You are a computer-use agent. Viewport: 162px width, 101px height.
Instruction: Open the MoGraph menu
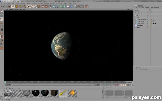(x=52, y=3)
